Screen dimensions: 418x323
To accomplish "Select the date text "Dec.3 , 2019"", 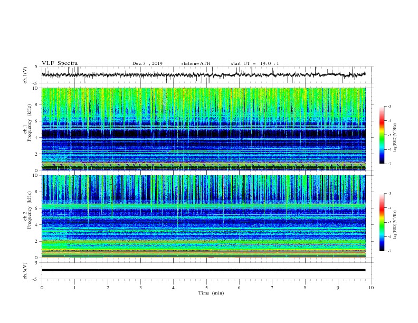I will click(x=147, y=63).
